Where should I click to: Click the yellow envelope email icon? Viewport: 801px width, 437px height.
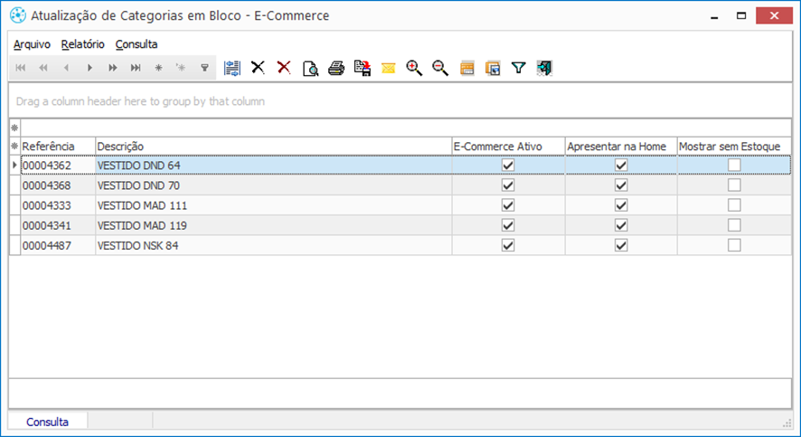388,68
